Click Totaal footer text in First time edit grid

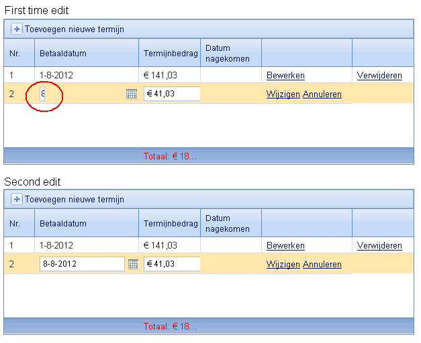pos(171,156)
